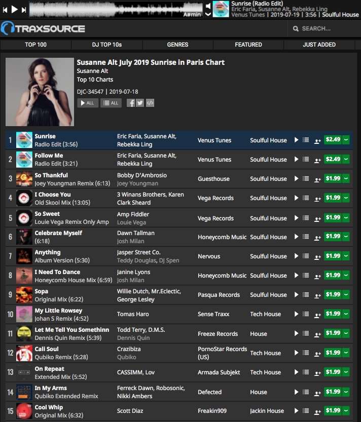Skip to previous track in player
Image resolution: width=361 pixels, height=422 pixels.
(5, 10)
